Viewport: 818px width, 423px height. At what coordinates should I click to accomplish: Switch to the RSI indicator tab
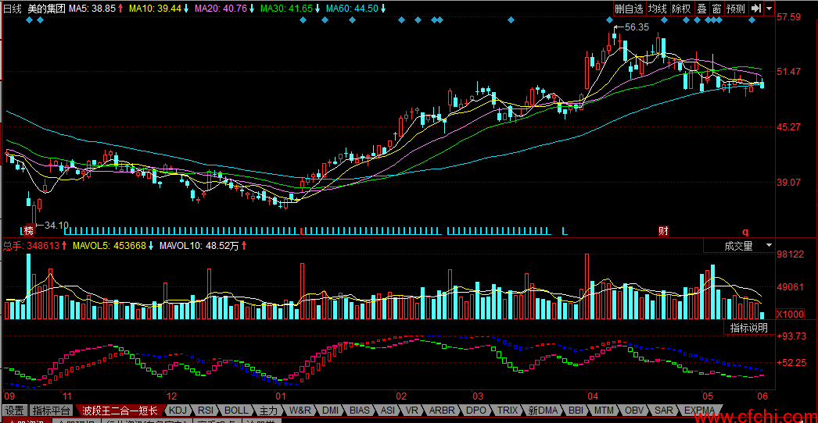point(206,410)
